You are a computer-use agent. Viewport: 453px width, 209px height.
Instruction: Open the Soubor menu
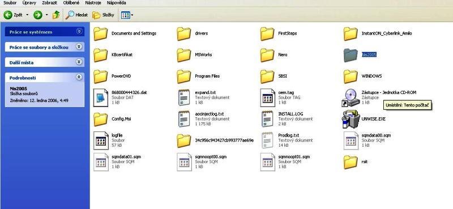tap(10, 3)
